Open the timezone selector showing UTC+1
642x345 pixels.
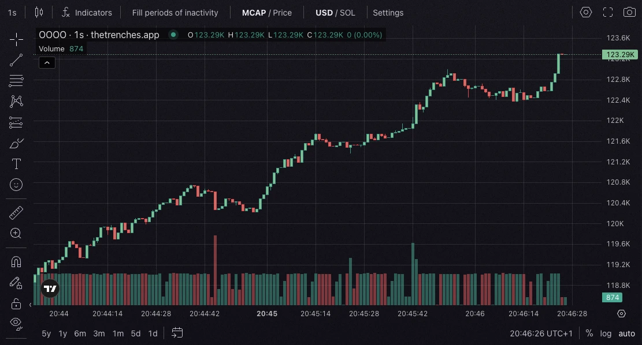(x=541, y=333)
